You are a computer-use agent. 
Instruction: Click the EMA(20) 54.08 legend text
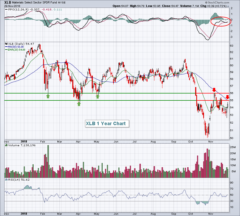coord(17,50)
